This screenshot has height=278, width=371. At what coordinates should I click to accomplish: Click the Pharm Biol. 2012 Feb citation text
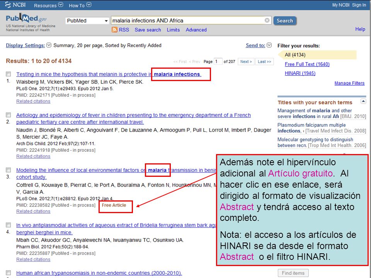(x=53, y=247)
